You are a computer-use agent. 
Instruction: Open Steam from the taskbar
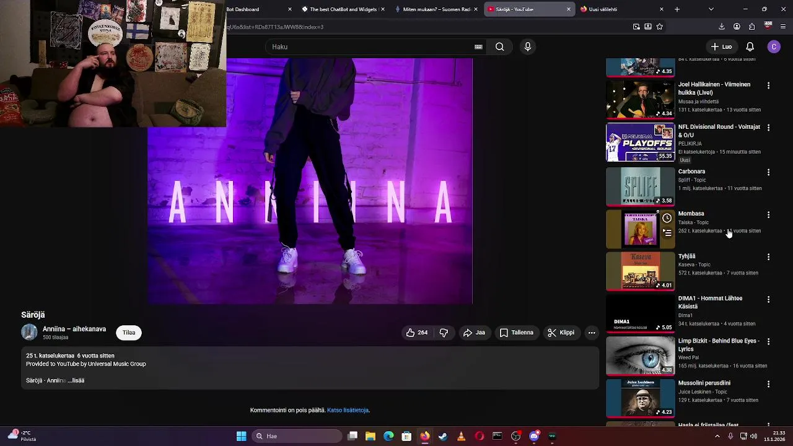click(443, 436)
